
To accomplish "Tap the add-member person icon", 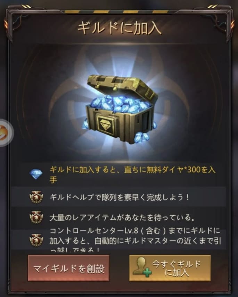I will tap(141, 267).
